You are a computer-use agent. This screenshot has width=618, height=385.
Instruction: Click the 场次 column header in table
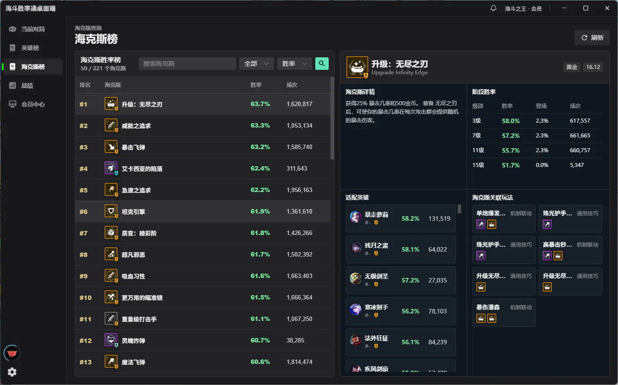click(x=292, y=85)
